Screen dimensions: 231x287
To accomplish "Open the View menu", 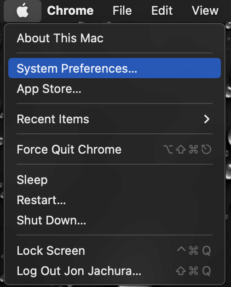I will point(205,11).
